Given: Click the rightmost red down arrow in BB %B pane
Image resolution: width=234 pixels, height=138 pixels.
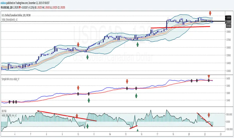Looking at the screenshot, I should [x=209, y=115].
